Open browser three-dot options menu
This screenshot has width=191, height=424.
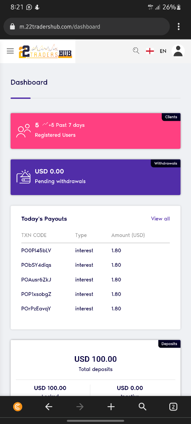point(179,26)
